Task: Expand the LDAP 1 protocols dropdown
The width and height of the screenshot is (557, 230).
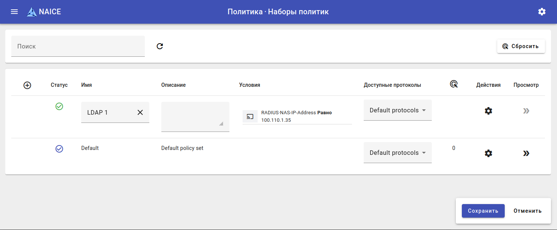Action: tap(398, 110)
